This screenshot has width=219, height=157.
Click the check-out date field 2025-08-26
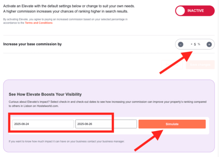click(106, 124)
